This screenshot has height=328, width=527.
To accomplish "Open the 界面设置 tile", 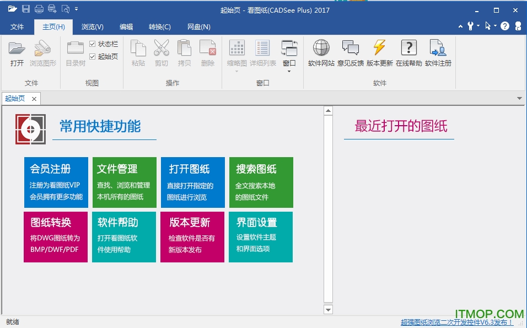I will (261, 237).
